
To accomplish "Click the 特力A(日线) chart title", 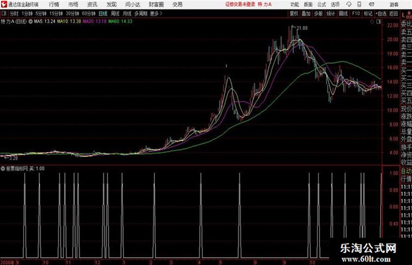I will [x=14, y=21].
